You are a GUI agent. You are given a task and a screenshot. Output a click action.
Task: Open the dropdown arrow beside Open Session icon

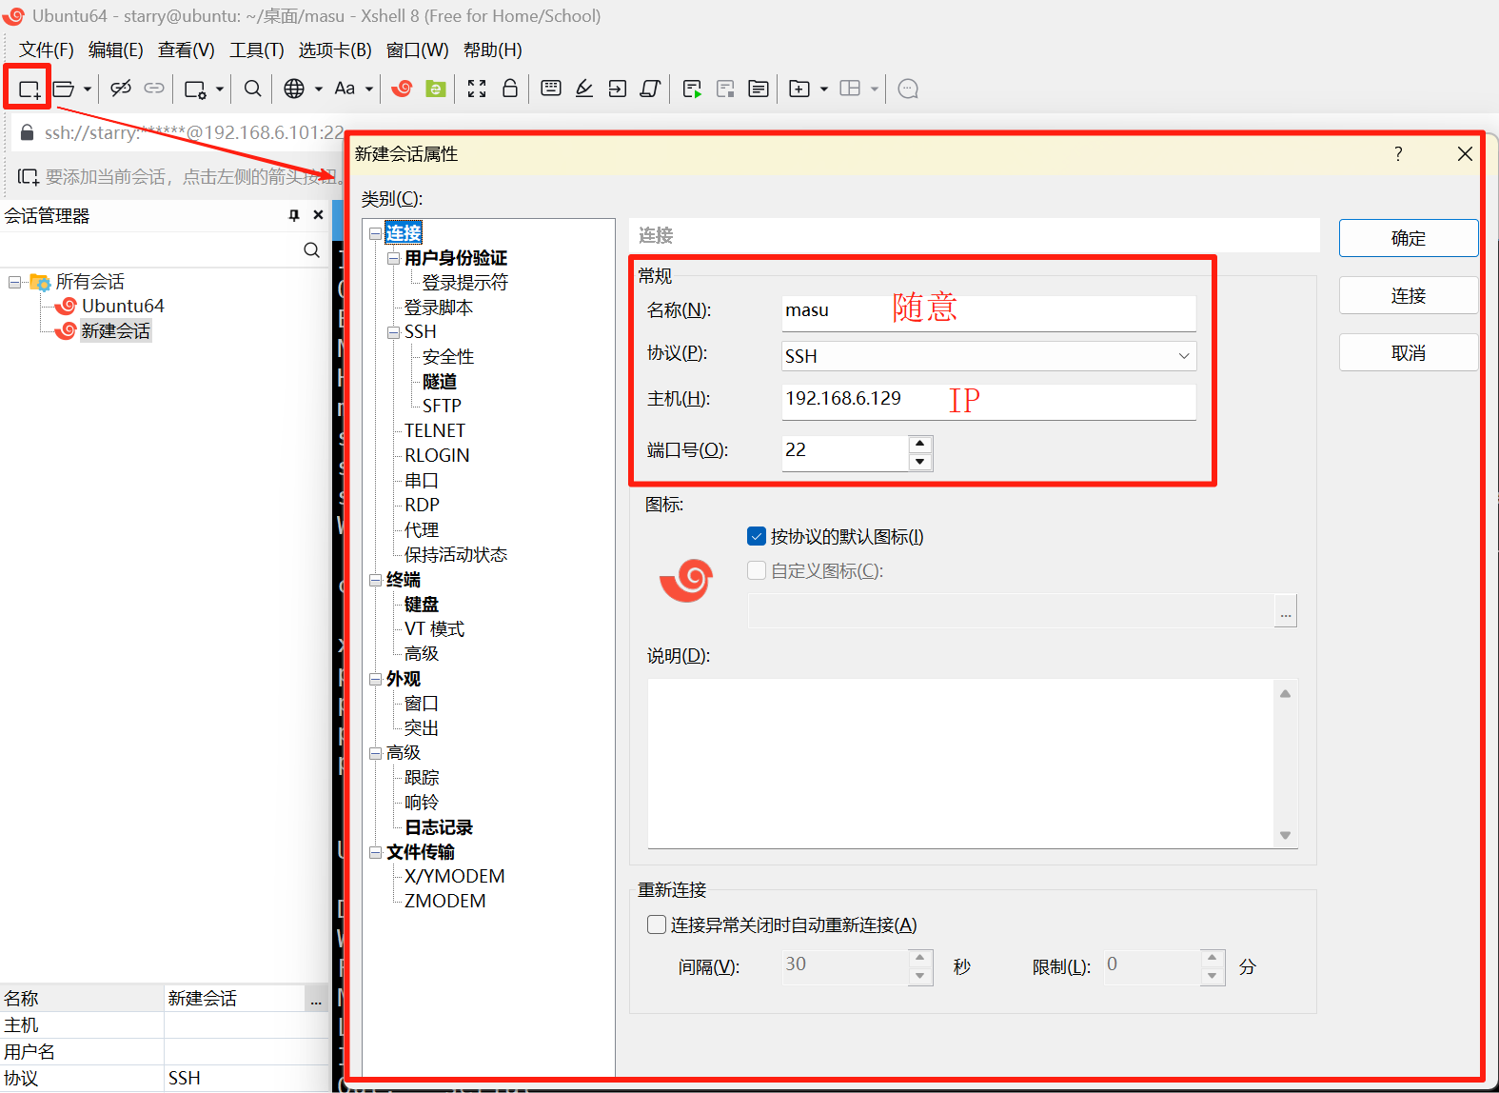[x=88, y=89]
